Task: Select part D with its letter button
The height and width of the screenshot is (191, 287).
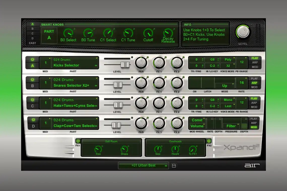Action: click(x=33, y=126)
